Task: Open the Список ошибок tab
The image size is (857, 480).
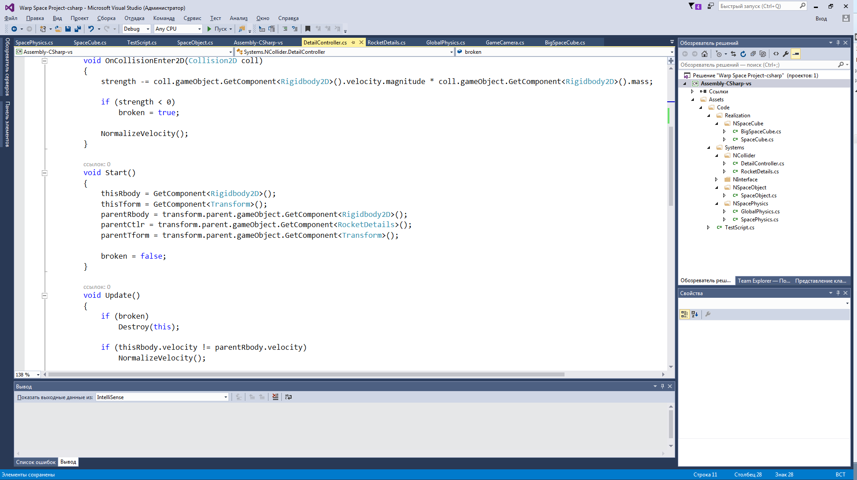Action: pyautogui.click(x=36, y=462)
